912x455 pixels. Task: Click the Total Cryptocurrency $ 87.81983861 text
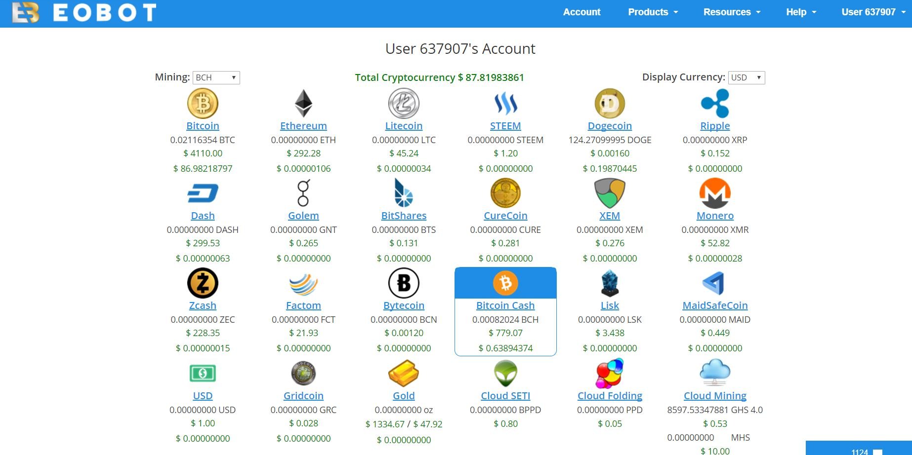click(439, 77)
